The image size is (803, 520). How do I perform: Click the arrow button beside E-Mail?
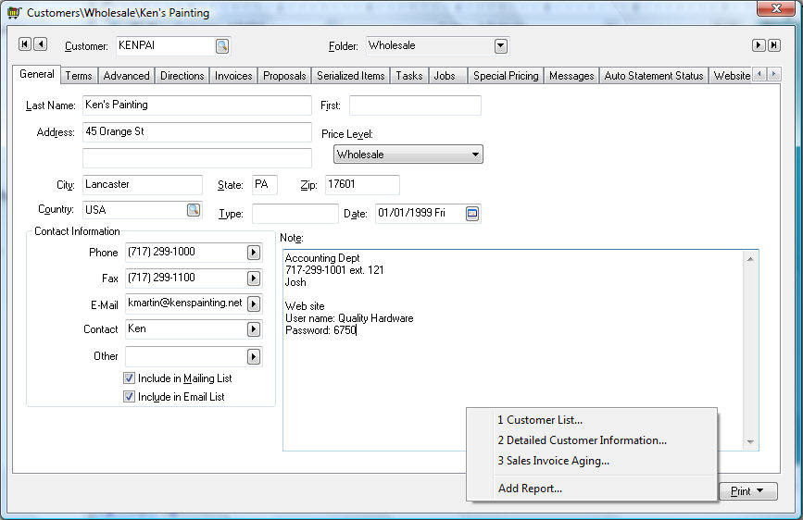(254, 303)
